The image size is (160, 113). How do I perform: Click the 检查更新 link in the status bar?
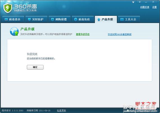[61, 110]
